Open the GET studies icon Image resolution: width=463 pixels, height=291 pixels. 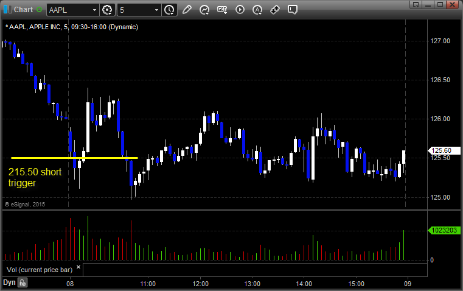[x=222, y=10]
